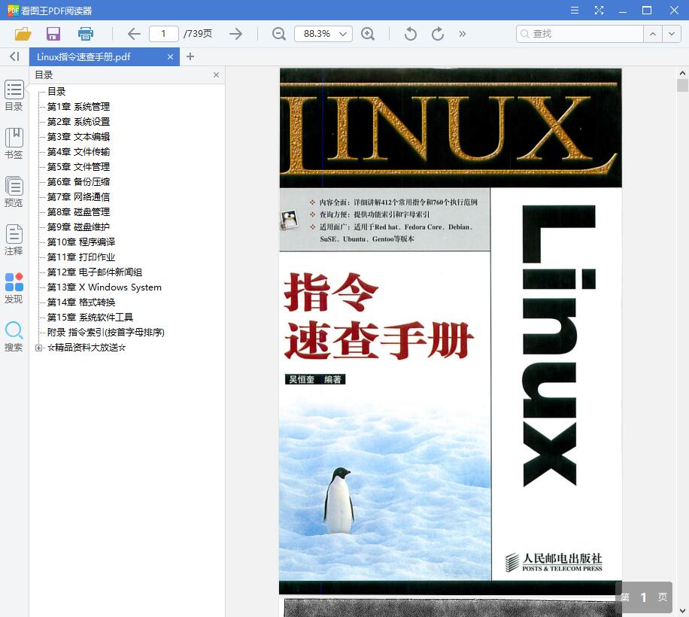The height and width of the screenshot is (617, 689).
Task: Jump to 第6章 备份压缩
Action: pyautogui.click(x=78, y=181)
